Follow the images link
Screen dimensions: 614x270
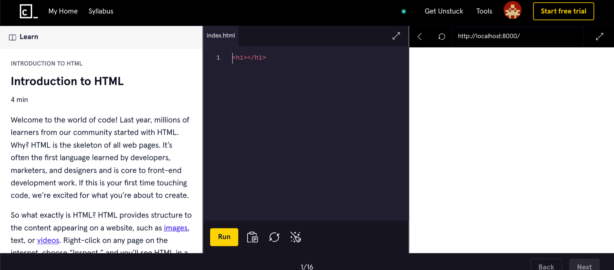[x=176, y=228]
